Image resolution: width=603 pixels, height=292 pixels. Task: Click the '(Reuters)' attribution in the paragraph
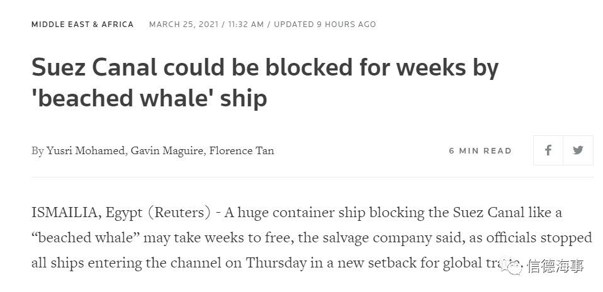[179, 213]
